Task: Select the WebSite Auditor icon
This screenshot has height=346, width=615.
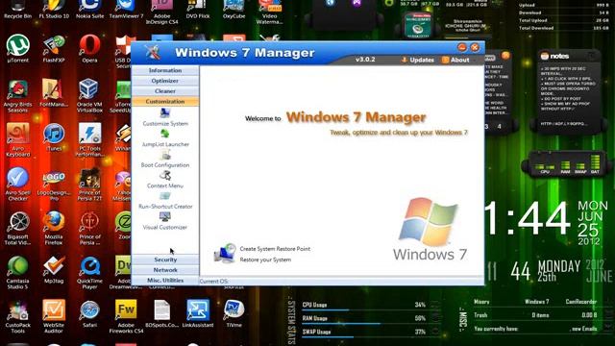Action: 54,317
